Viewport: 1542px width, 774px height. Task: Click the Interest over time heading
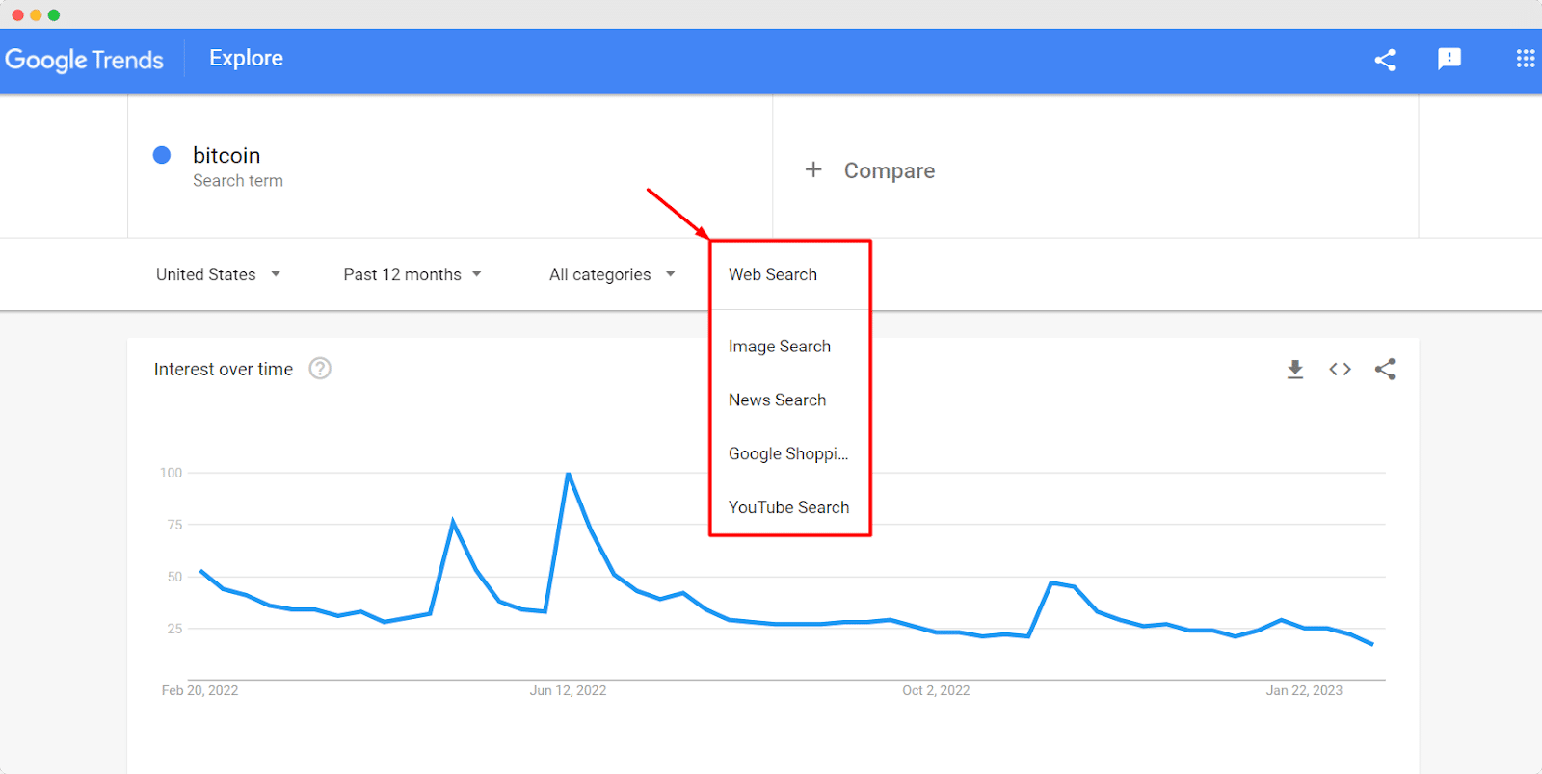(224, 369)
